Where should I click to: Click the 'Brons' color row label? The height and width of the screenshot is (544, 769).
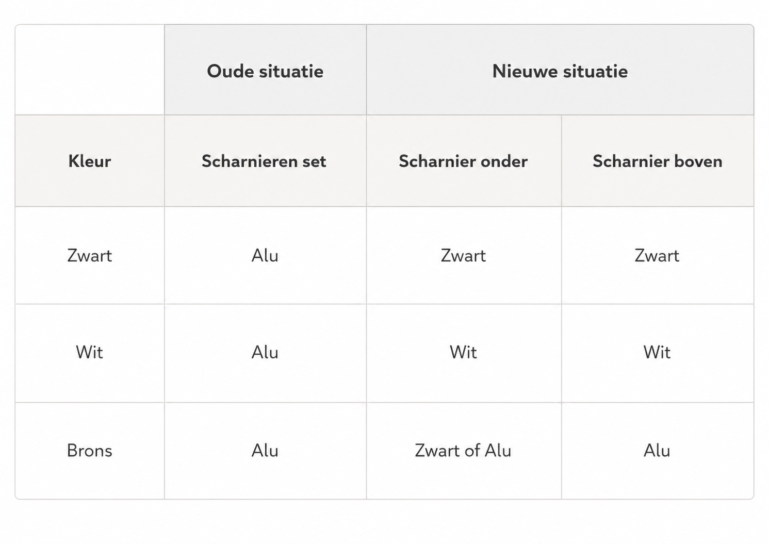click(x=90, y=451)
